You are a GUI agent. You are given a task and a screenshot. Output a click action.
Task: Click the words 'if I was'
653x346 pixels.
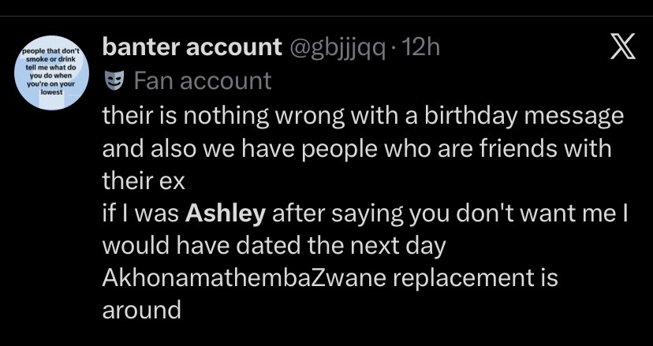pyautogui.click(x=141, y=213)
